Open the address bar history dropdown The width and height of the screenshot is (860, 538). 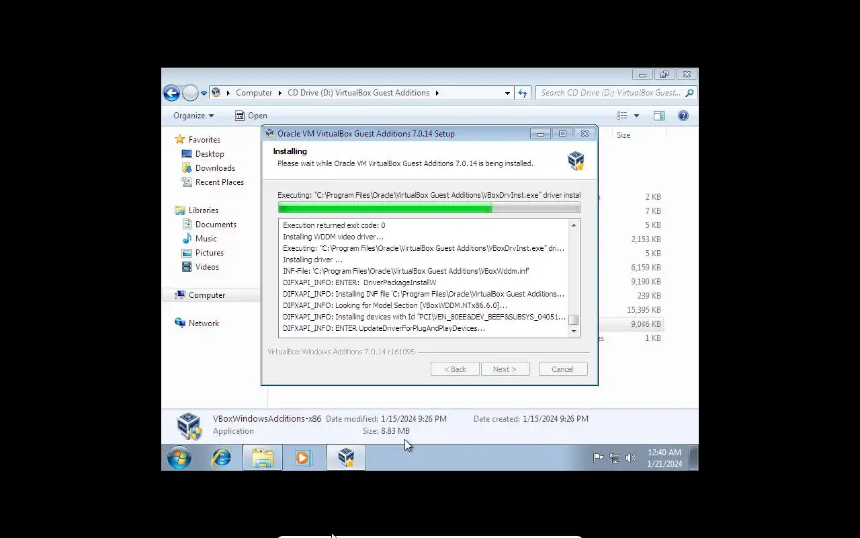click(507, 93)
